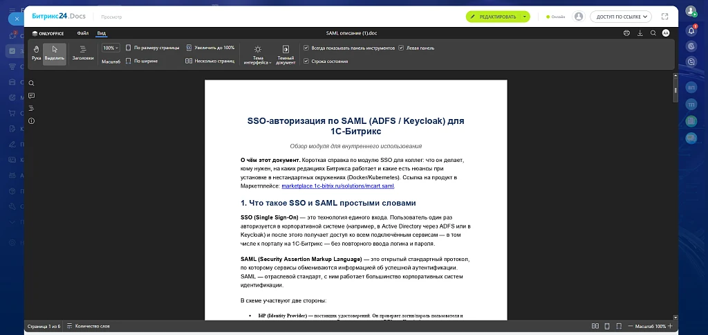Open comments panel in left sidebar
This screenshot has width=708, height=335.
click(x=31, y=96)
